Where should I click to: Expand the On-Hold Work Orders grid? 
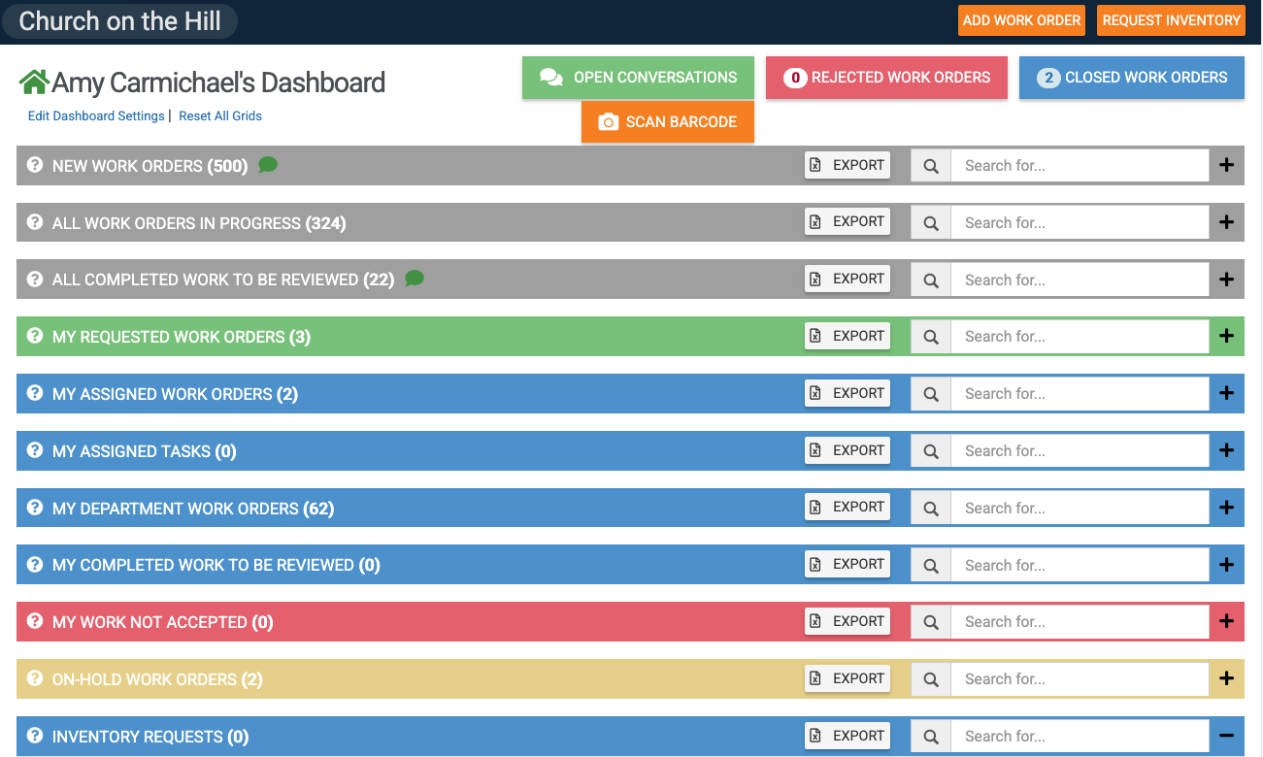(x=1226, y=679)
